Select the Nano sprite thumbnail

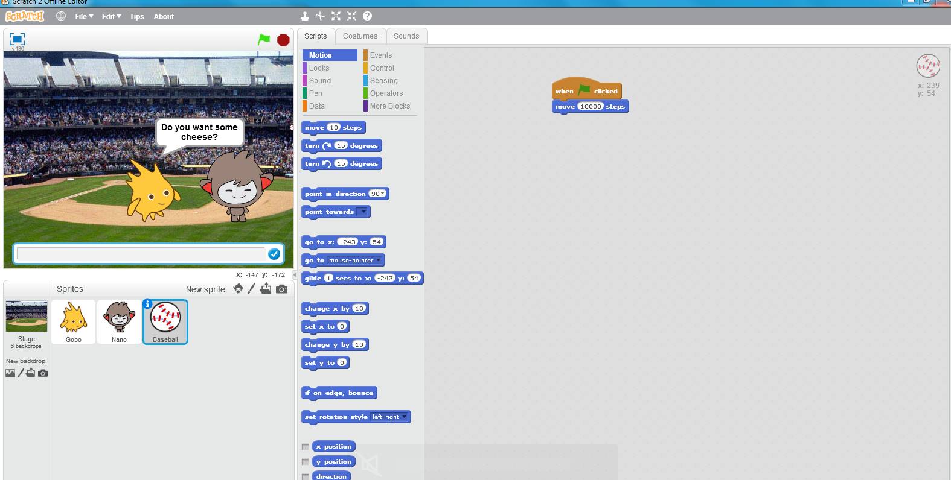point(119,322)
